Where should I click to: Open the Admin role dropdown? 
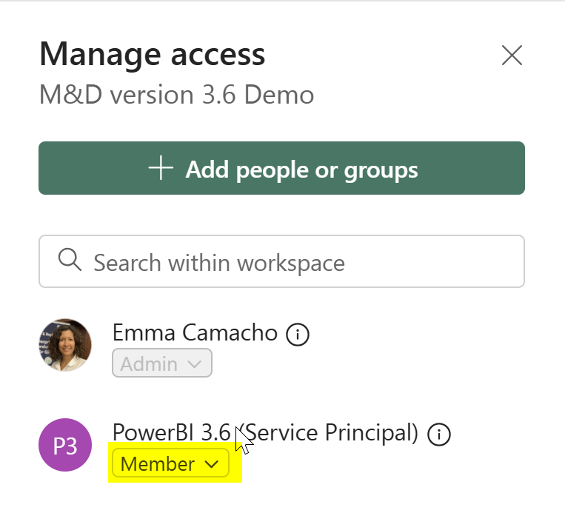(161, 363)
